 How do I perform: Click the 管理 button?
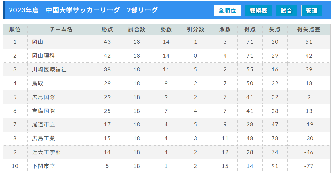[x=312, y=11]
